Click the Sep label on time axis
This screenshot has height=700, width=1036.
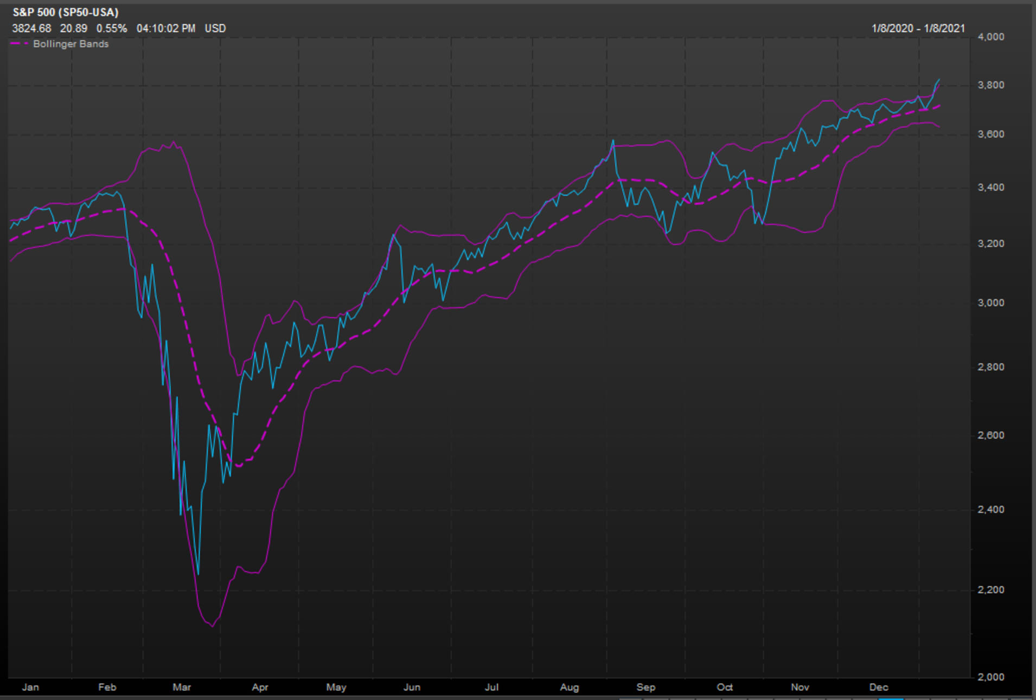point(645,687)
